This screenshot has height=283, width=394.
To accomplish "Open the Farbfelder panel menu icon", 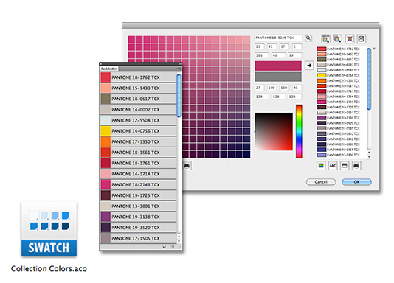I will coord(178,69).
